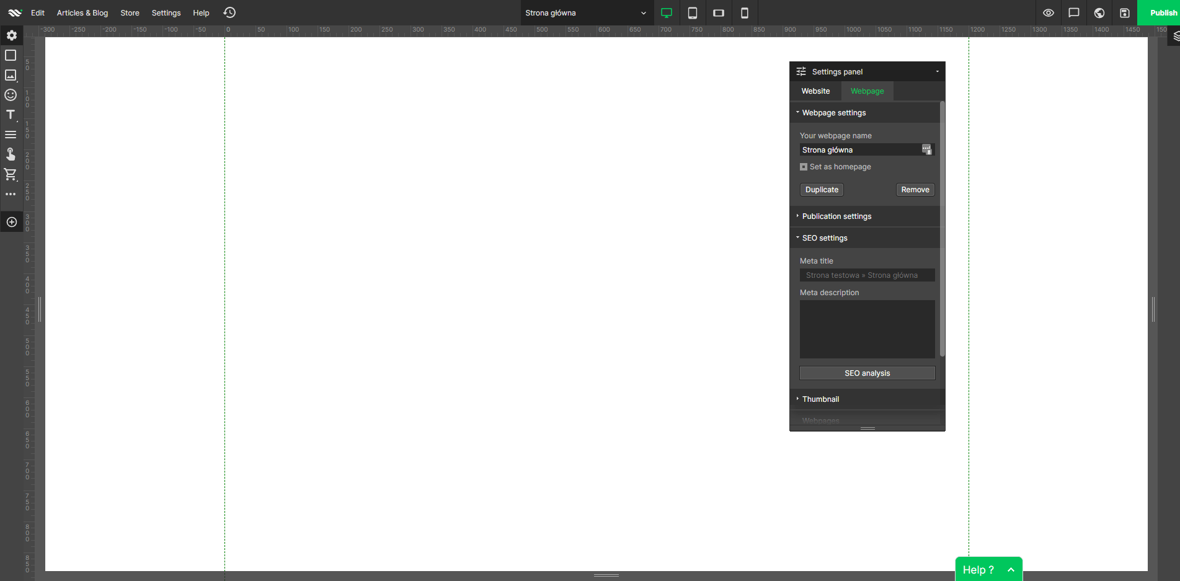Switch to mobile phone preview mode
The height and width of the screenshot is (581, 1180).
click(x=745, y=12)
